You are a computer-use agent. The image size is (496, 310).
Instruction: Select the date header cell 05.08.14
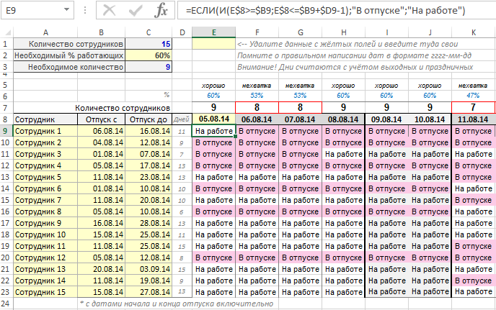[x=214, y=119]
